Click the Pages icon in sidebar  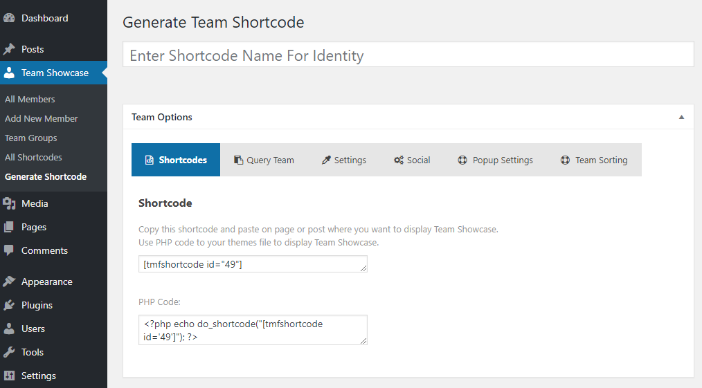tap(9, 227)
